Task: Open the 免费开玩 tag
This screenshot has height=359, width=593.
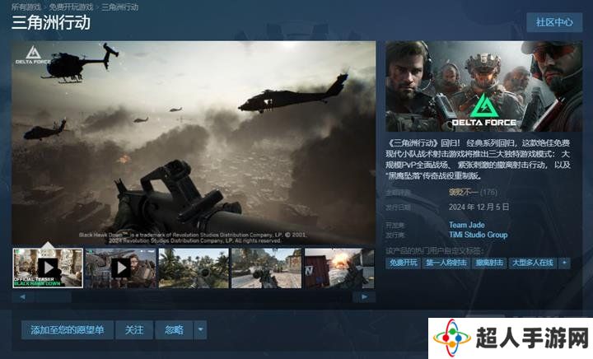Action: [x=403, y=263]
